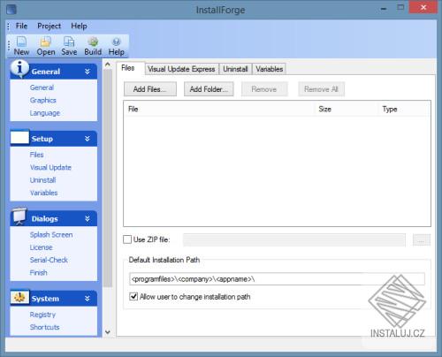This screenshot has width=442, height=357.
Task: Collapse the System section chevron
Action: [88, 299]
